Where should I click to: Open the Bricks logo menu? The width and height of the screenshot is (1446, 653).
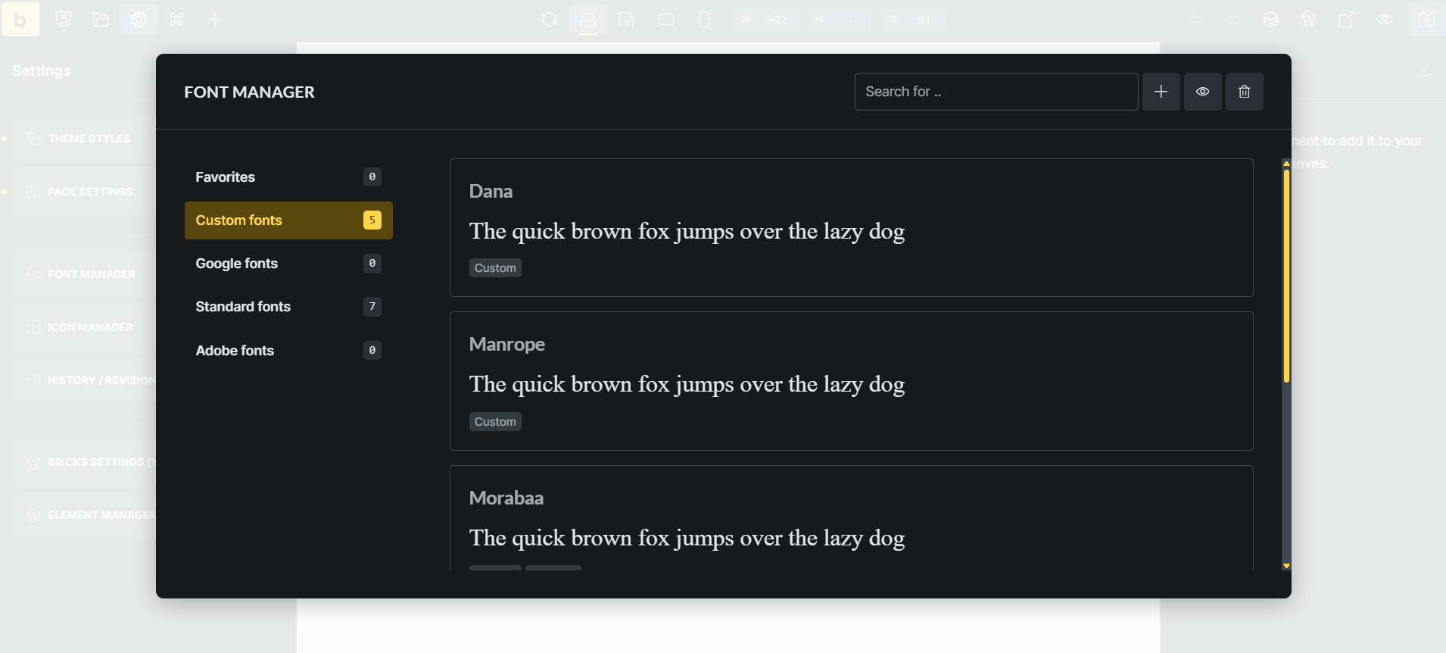tap(20, 19)
